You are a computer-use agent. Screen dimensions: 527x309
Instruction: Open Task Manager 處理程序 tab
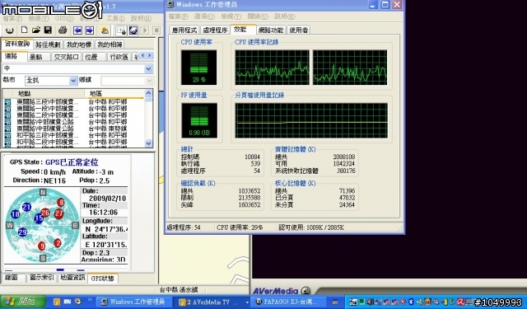click(x=215, y=30)
